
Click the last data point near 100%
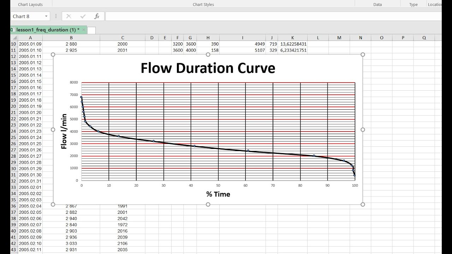click(x=355, y=175)
